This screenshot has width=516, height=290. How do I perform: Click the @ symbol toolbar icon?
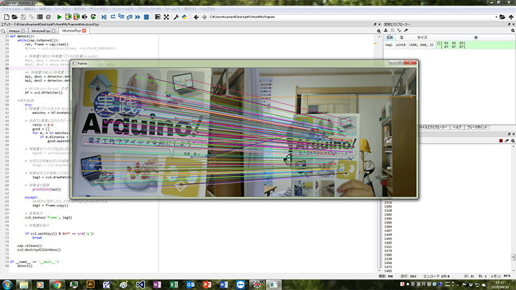[x=48, y=17]
